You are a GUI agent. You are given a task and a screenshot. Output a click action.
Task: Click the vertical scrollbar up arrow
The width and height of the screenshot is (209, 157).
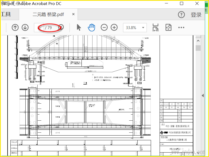[198, 41]
